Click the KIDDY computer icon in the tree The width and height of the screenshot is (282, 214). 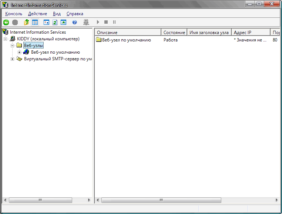coord(13,39)
